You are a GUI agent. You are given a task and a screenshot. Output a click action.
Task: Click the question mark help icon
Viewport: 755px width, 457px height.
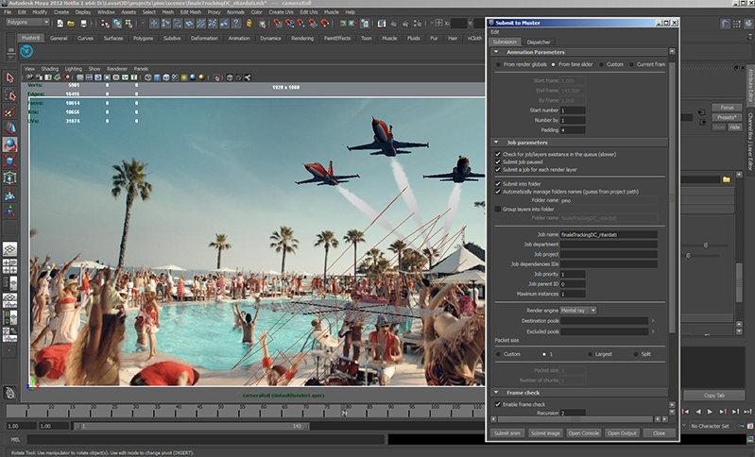pos(236,23)
